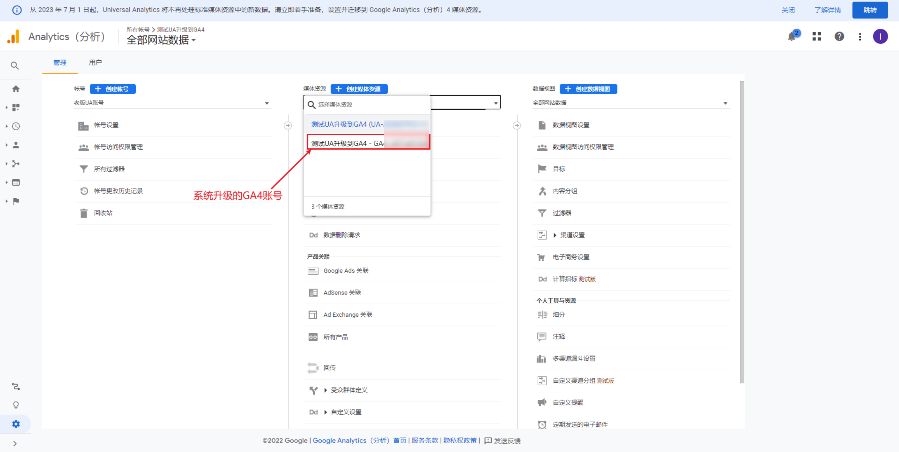Open Audience person icon in sidebar
Image resolution: width=899 pixels, height=452 pixels.
pyautogui.click(x=16, y=145)
